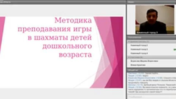Select user 'Каменный город 4' in list
This screenshot has height=99, width=176.
coord(139,53)
